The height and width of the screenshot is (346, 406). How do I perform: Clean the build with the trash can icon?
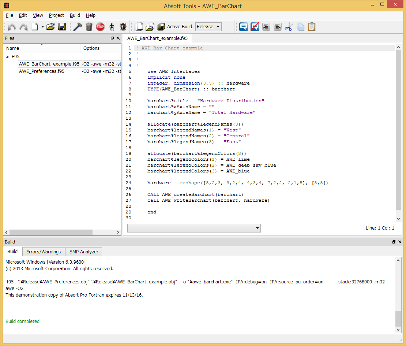pos(89,27)
